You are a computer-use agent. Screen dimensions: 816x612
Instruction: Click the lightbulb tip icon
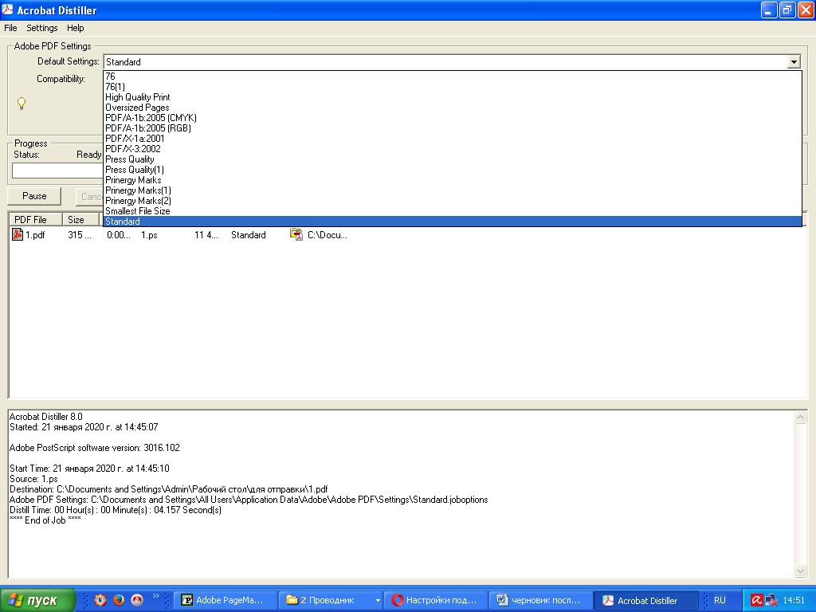pyautogui.click(x=22, y=103)
